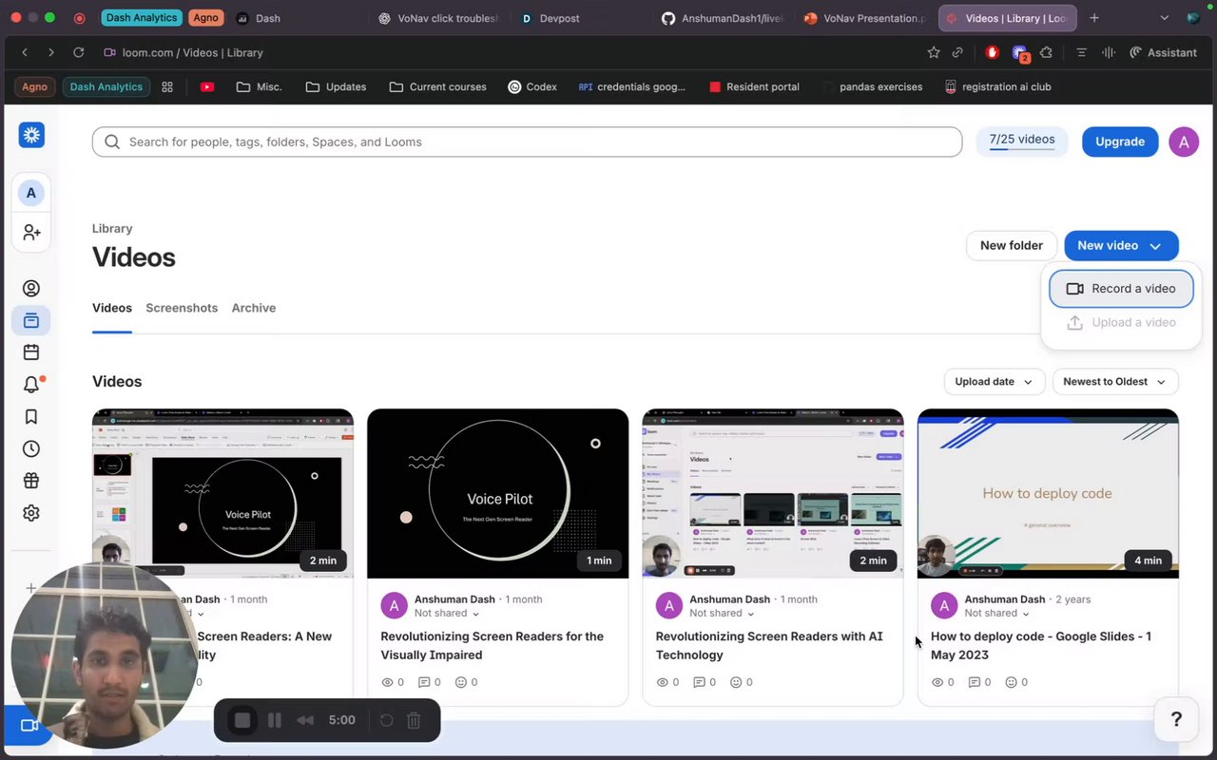Select Record a video from the menu
Image resolution: width=1217 pixels, height=760 pixels.
1121,289
